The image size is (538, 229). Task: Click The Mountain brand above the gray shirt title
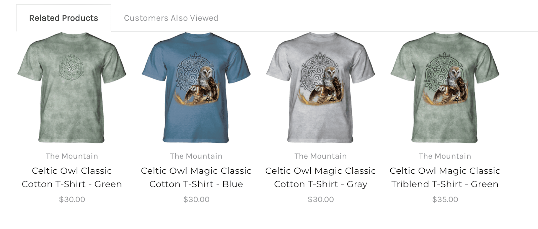click(x=321, y=156)
